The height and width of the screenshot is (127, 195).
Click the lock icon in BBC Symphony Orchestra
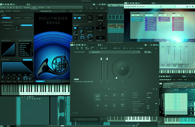(x=156, y=89)
